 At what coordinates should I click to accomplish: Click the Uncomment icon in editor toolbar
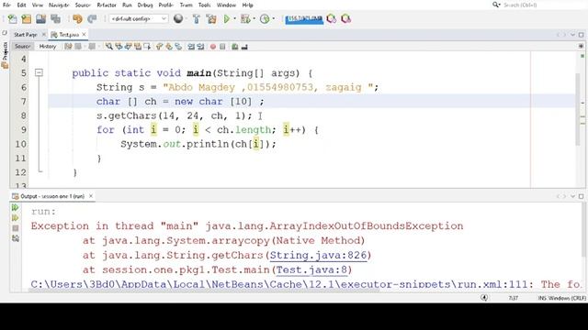click(x=244, y=47)
